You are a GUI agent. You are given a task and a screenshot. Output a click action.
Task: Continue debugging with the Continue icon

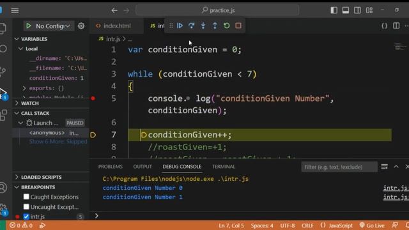point(180,26)
